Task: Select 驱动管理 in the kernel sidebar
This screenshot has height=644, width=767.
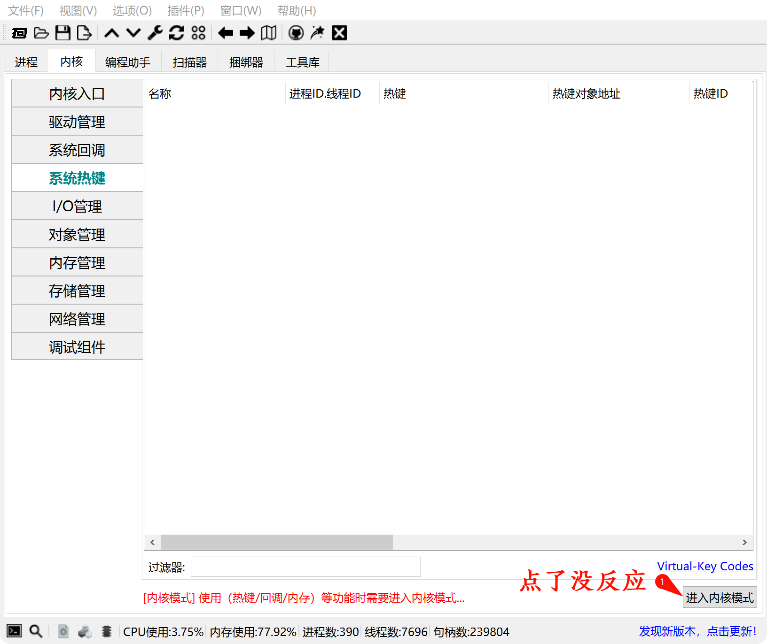Action: point(77,122)
